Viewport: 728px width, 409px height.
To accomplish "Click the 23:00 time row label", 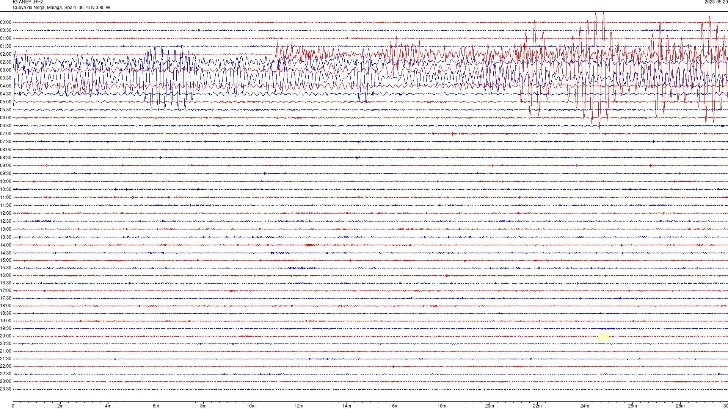I will tap(6, 381).
